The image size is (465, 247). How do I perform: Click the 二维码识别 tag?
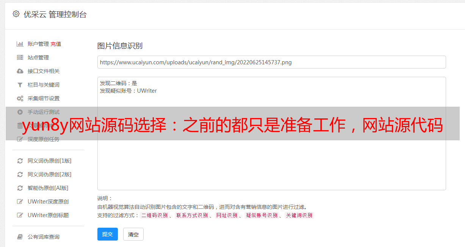[155, 215]
